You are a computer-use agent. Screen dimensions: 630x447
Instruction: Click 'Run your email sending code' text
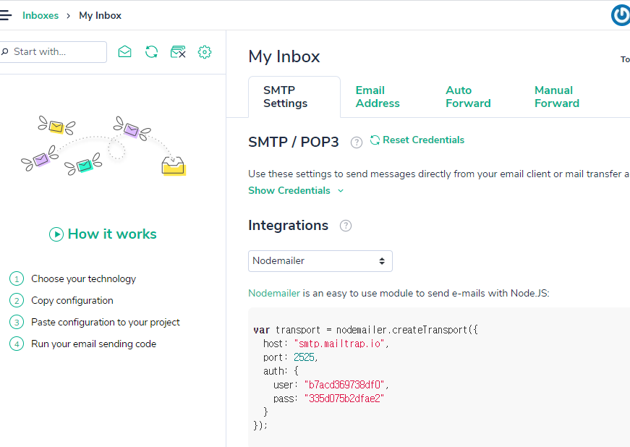(x=93, y=344)
